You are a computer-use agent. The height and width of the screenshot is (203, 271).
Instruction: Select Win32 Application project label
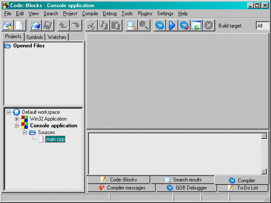point(48,119)
